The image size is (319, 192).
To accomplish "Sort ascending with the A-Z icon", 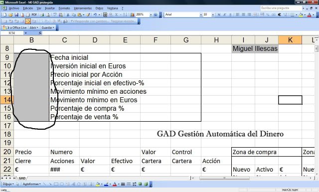I will pyautogui.click(x=125, y=14).
